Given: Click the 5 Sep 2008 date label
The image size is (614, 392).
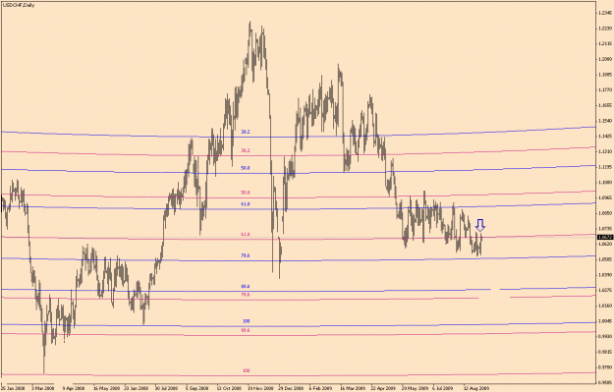Looking at the screenshot, I should point(196,388).
